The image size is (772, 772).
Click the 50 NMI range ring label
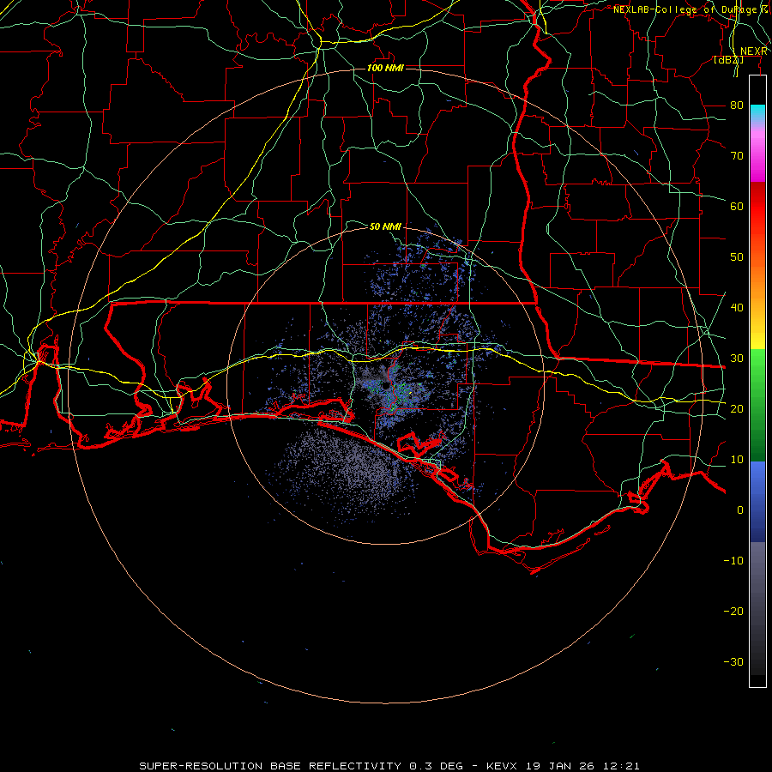pos(385,226)
